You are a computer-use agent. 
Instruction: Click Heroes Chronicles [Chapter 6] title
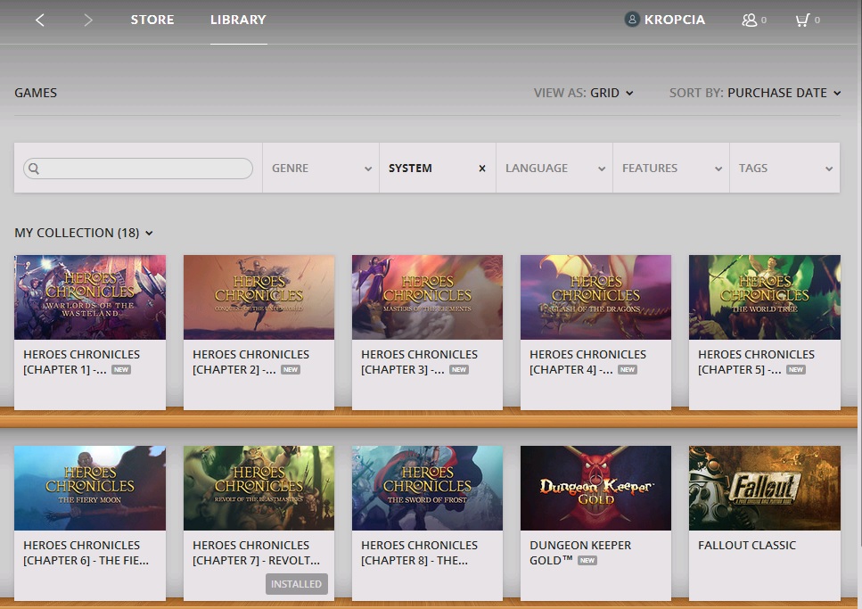point(86,553)
